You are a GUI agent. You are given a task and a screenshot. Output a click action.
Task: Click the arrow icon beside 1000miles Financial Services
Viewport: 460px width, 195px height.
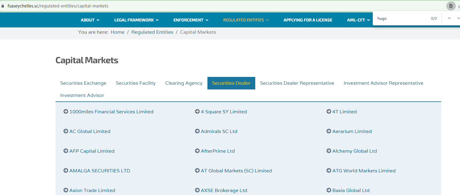pos(66,112)
